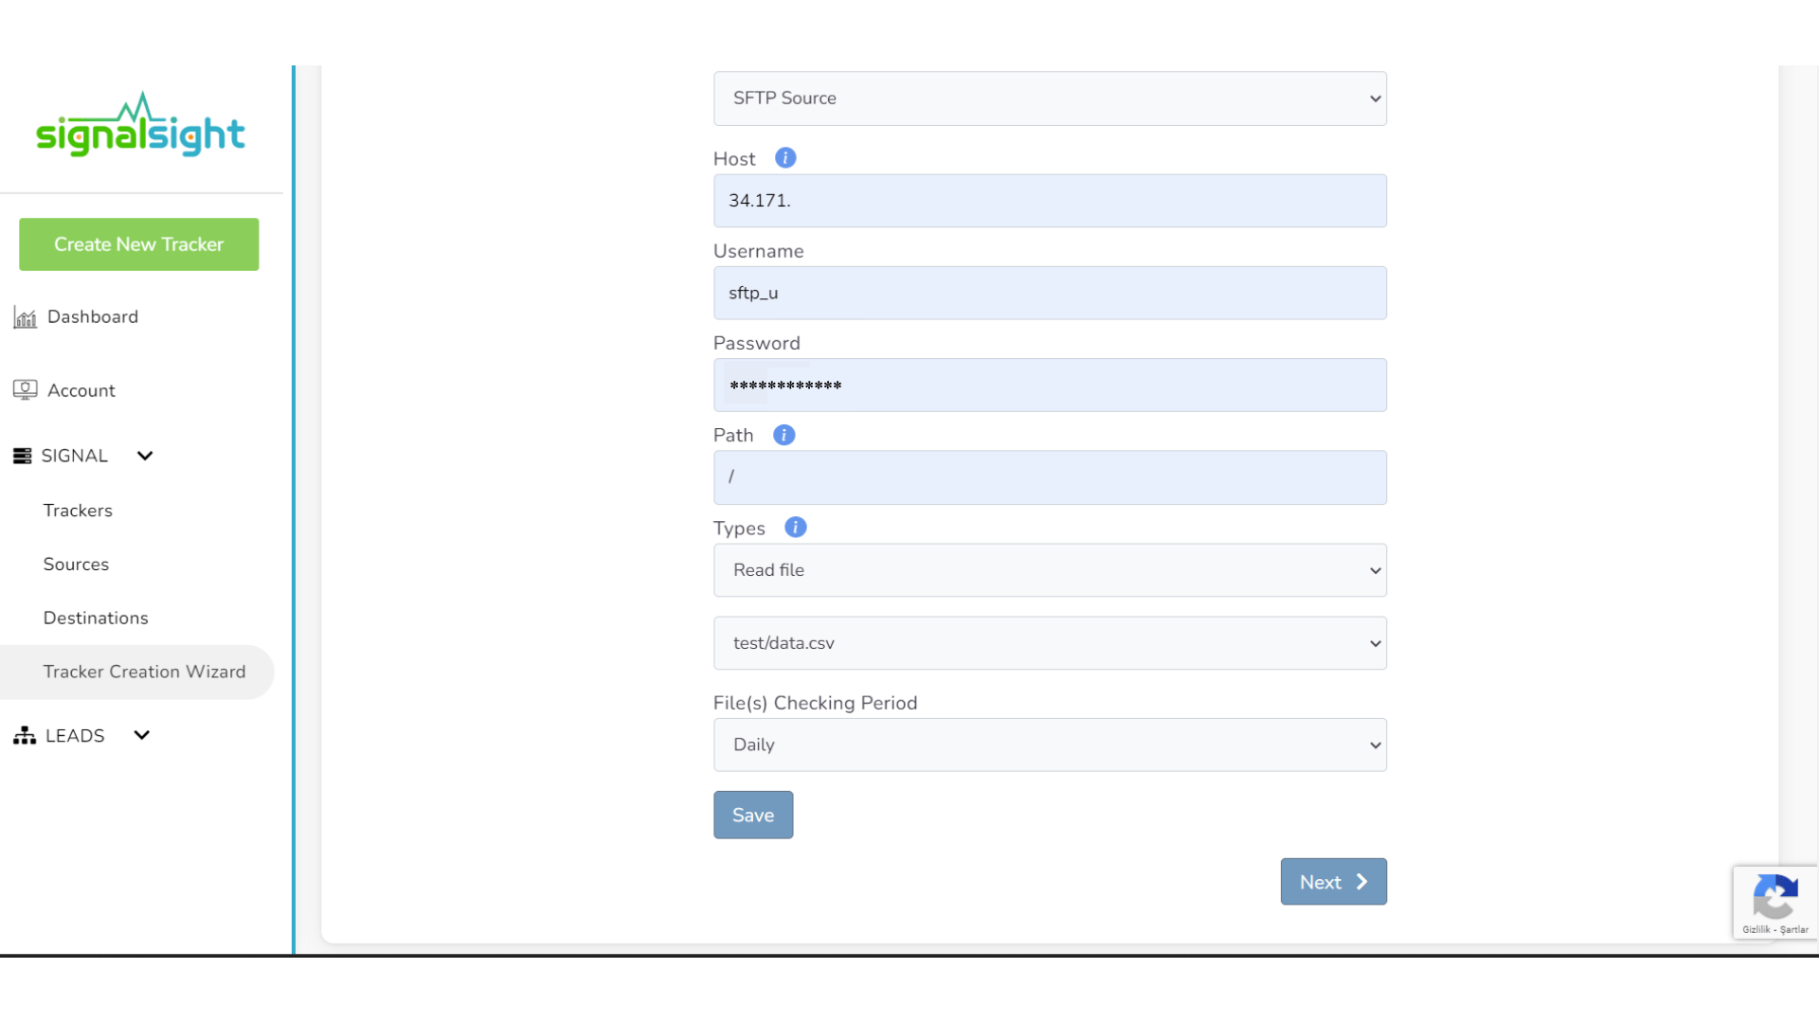Open the Daily checking period dropdown

click(x=1050, y=745)
